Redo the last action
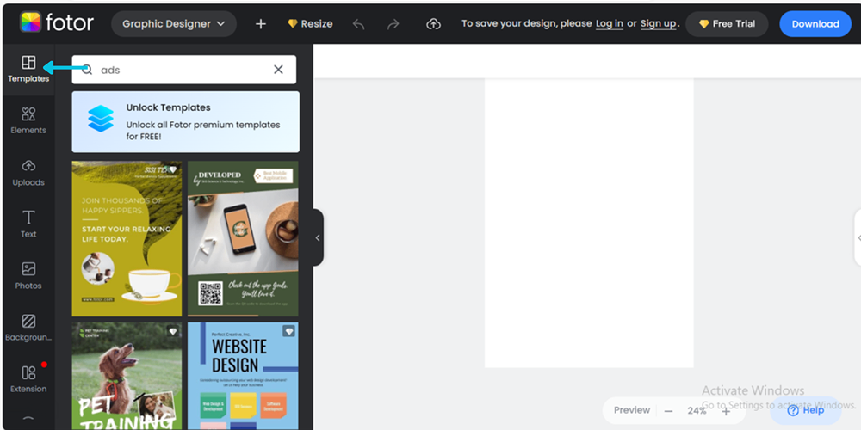Screen dimensions: 861x430 tap(393, 23)
